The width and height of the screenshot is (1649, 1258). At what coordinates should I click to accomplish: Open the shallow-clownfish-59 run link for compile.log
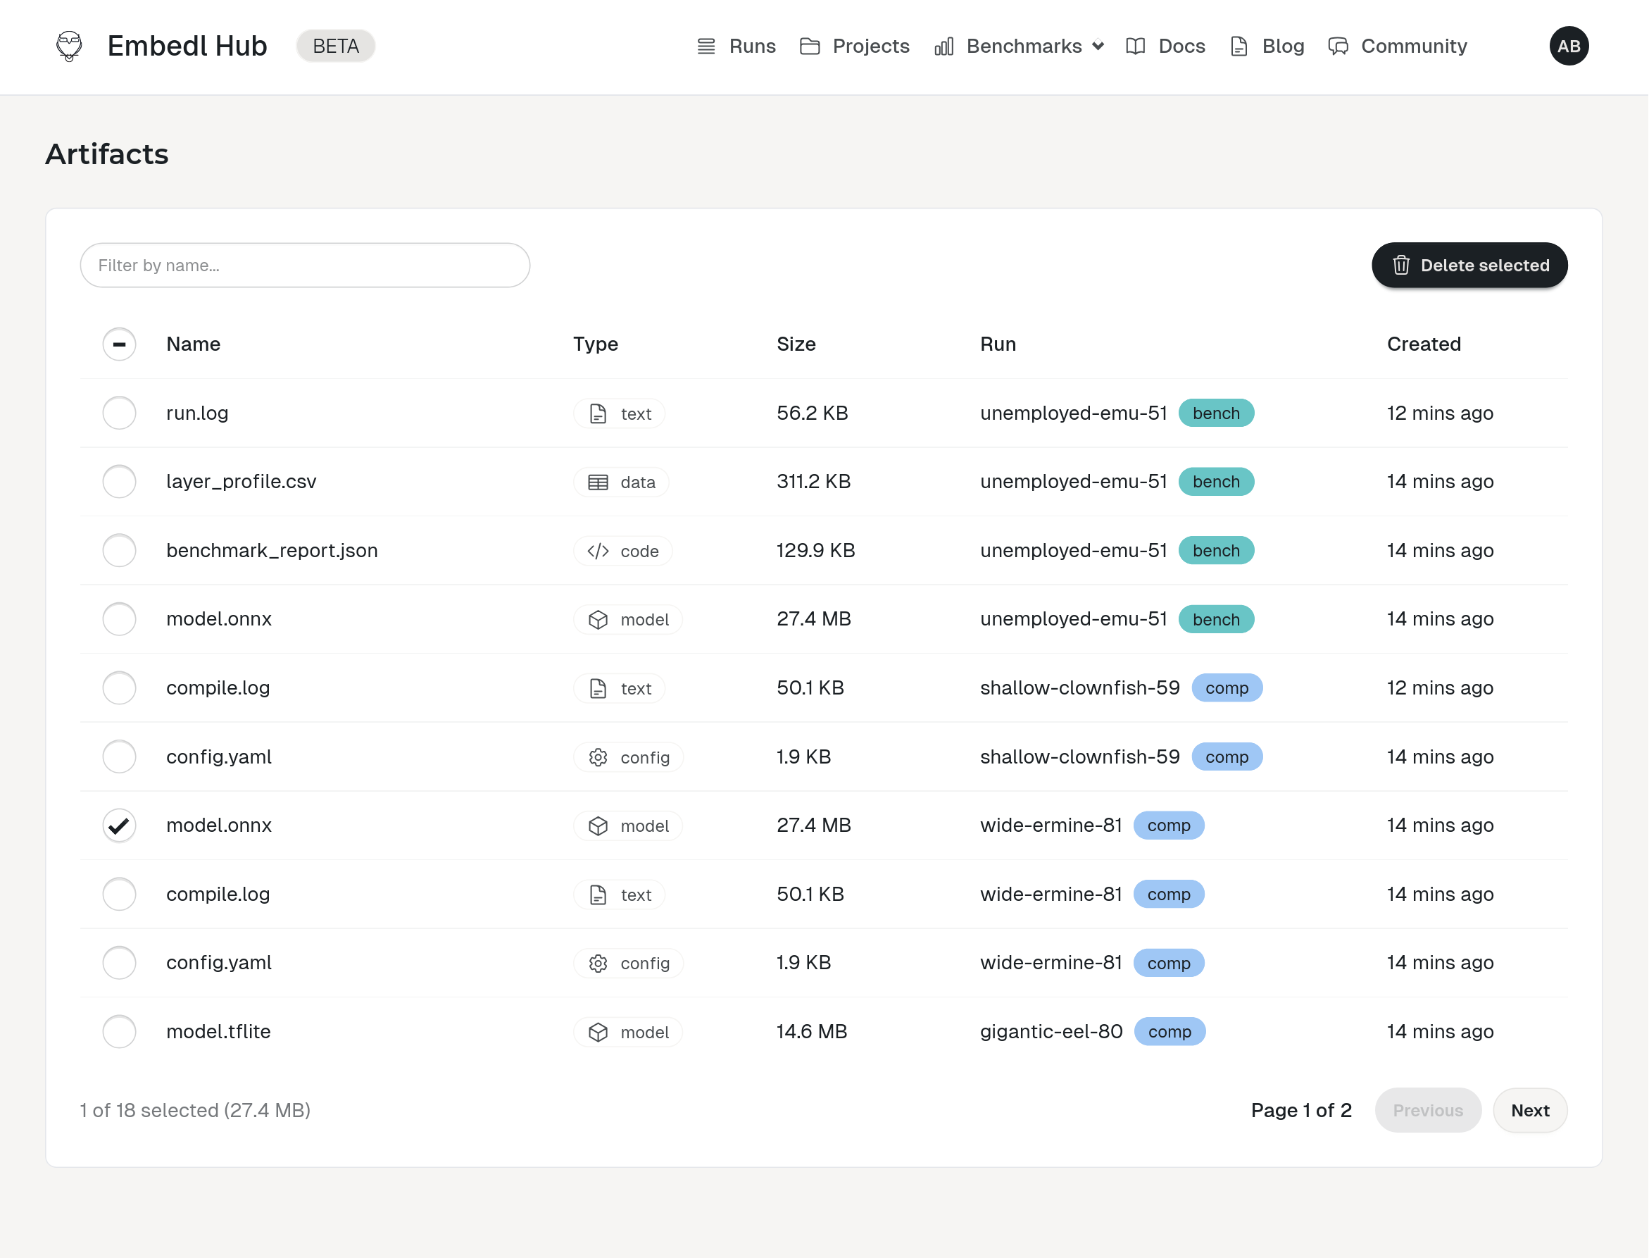[1079, 687]
